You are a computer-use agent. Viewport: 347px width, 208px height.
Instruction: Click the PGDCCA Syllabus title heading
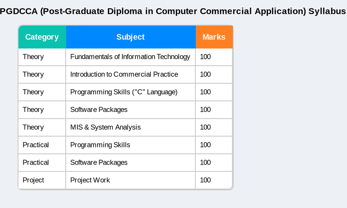(173, 11)
